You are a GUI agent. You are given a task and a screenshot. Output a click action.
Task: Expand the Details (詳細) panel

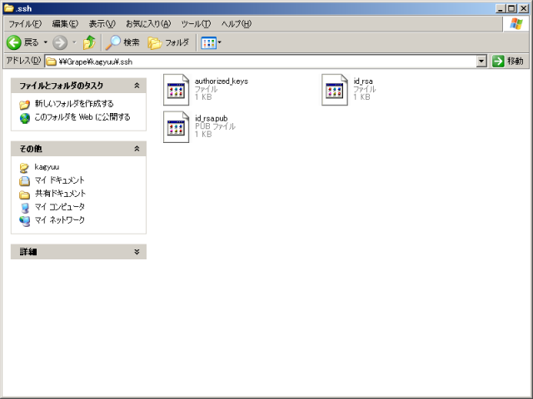pos(137,252)
